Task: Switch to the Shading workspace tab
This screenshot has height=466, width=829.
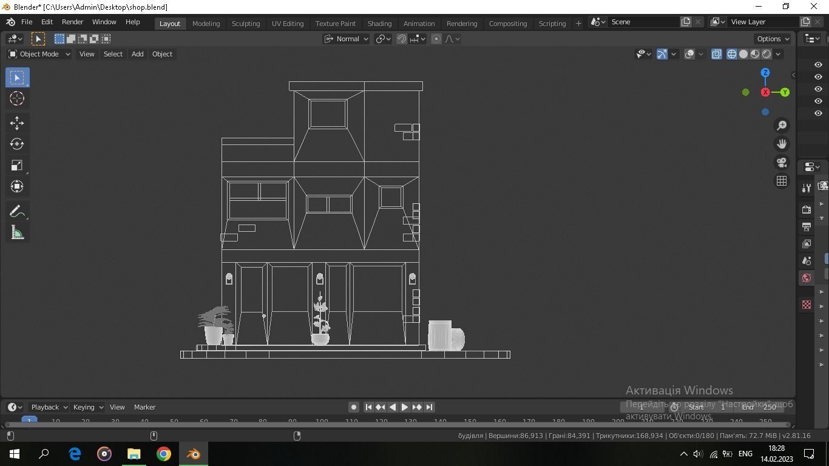Action: tap(379, 24)
